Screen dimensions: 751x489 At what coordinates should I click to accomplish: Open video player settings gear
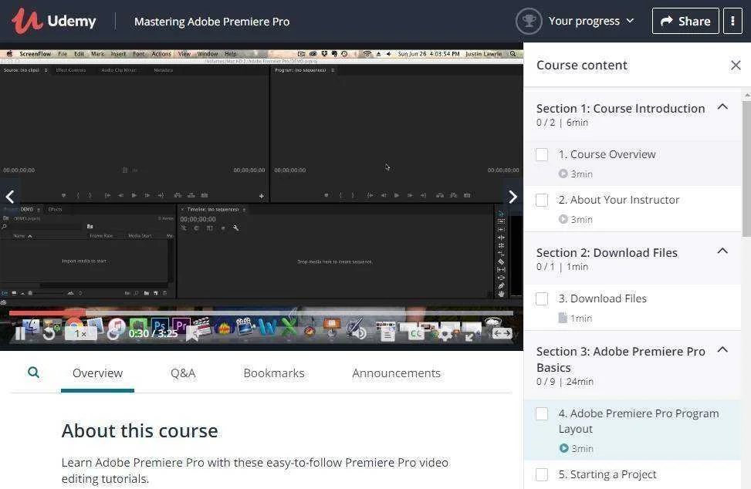[445, 334]
